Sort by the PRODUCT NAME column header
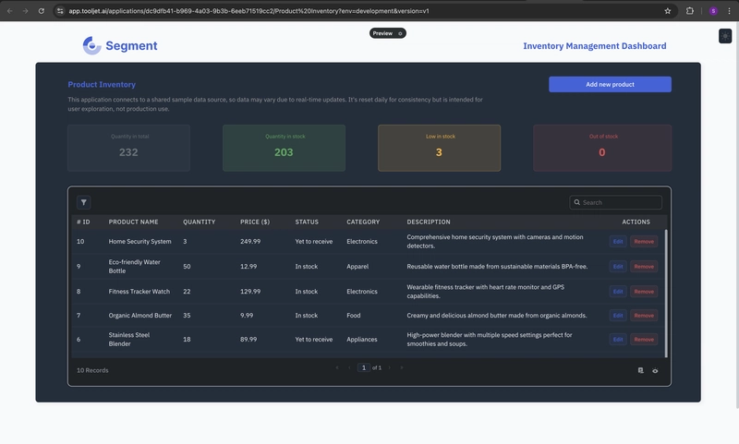The width and height of the screenshot is (739, 444). pos(133,222)
